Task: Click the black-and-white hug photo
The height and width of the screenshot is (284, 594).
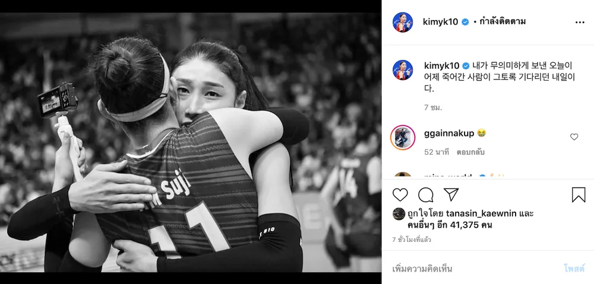Action: click(x=191, y=142)
